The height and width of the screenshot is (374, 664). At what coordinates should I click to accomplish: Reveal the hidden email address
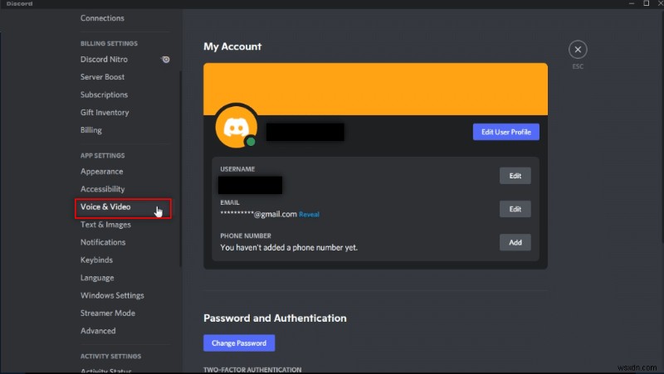309,215
